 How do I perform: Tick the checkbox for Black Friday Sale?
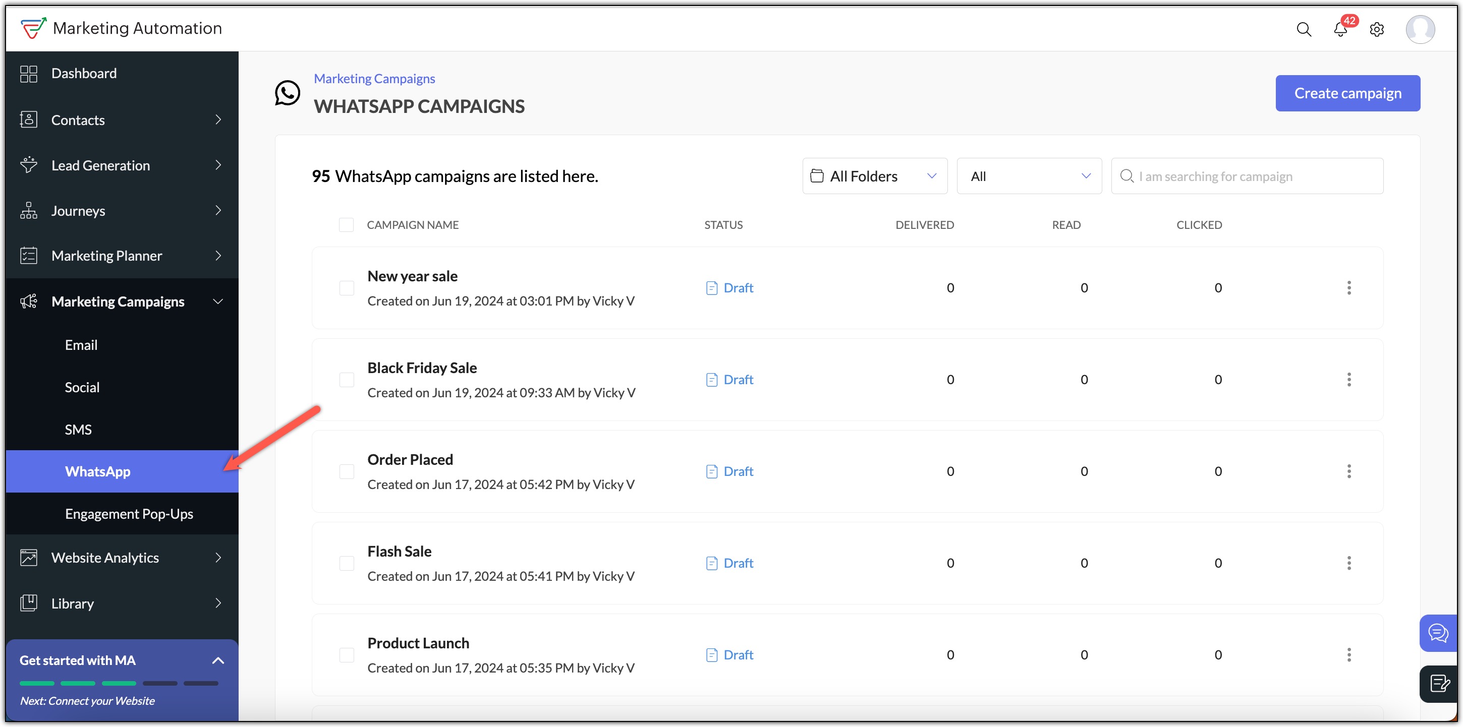[347, 380]
